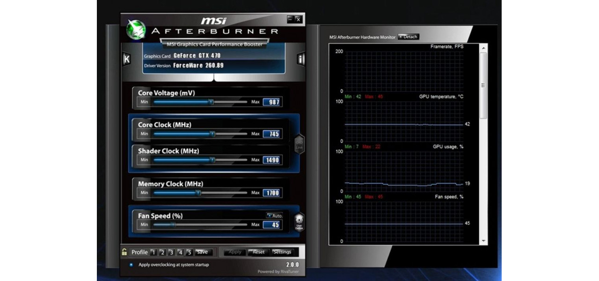Screen dimensions: 599x281
Task: Load profile slot 5
Action: [x=189, y=252]
